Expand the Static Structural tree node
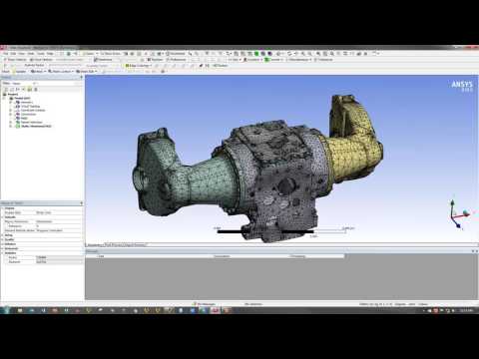The width and height of the screenshot is (479, 359). (11, 127)
